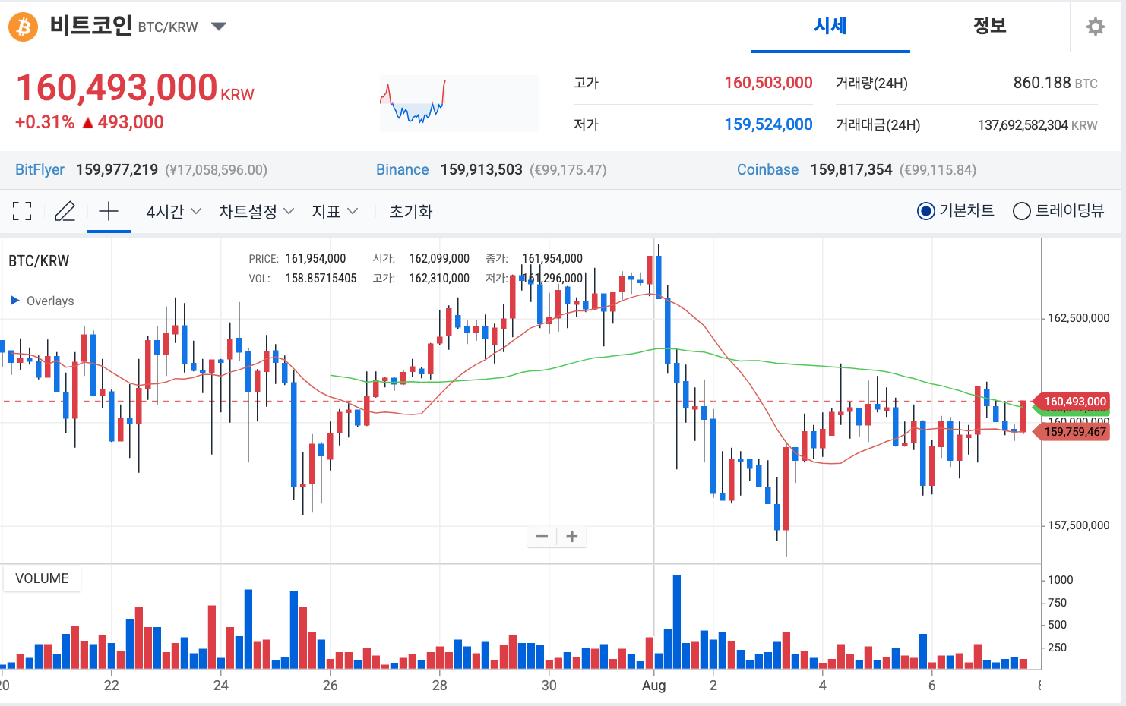The width and height of the screenshot is (1126, 706).
Task: Switch to the 정보 tab
Action: [989, 27]
